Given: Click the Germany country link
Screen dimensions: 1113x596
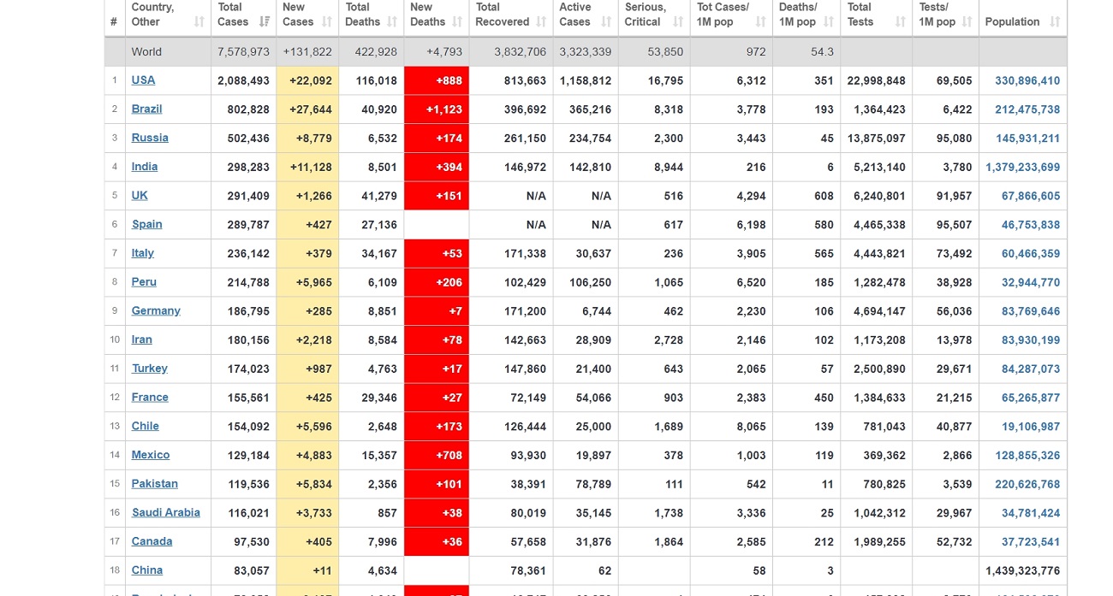Looking at the screenshot, I should coord(156,311).
